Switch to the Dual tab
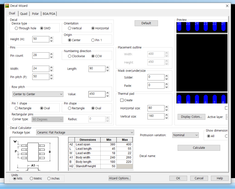 pos(12,13)
